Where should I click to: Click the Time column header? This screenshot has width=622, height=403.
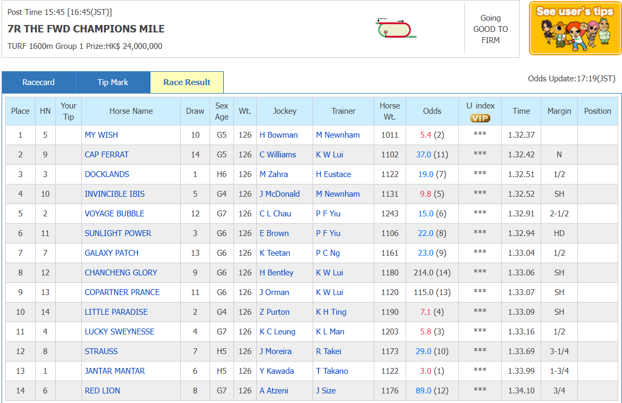click(521, 111)
